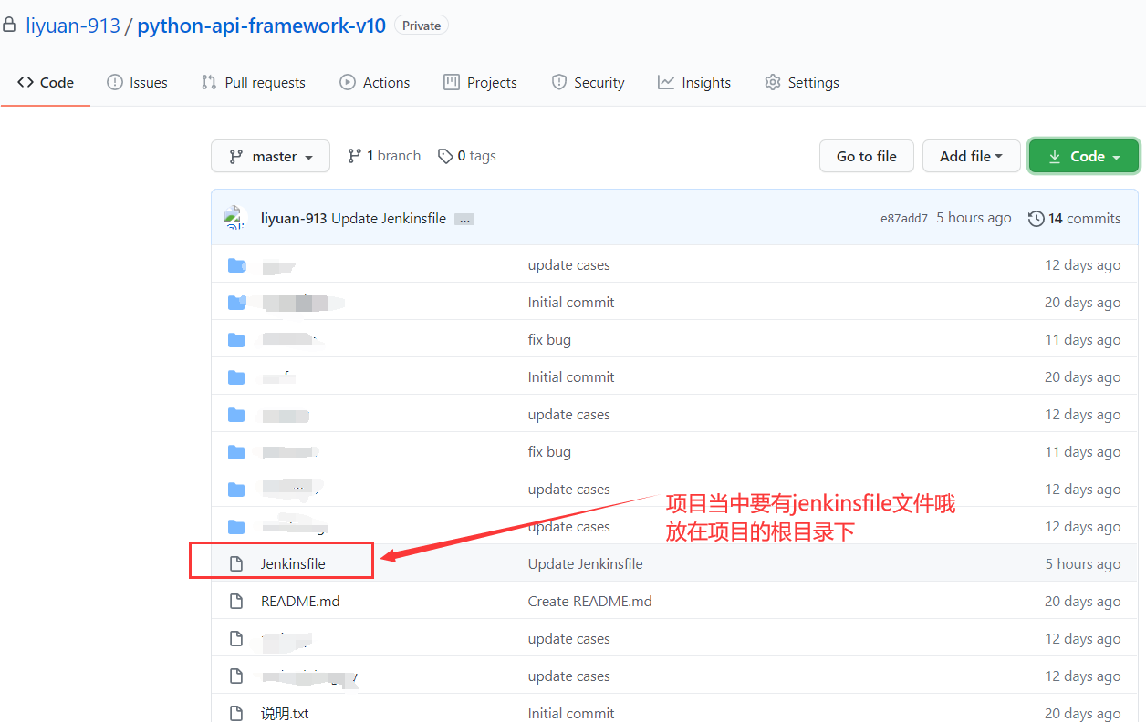Open the README.md file
1146x722 pixels.
(300, 601)
